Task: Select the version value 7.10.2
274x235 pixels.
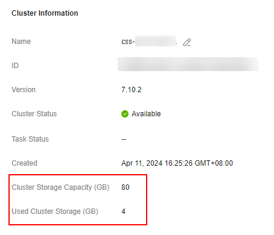Action: [132, 90]
